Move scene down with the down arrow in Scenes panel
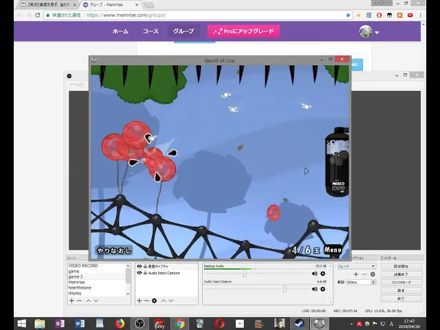The height and width of the screenshot is (330, 440). 96,300
